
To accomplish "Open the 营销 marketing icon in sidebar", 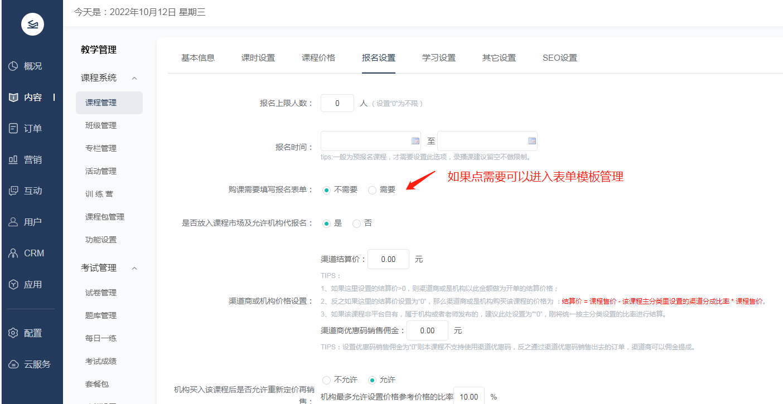I will (x=14, y=160).
